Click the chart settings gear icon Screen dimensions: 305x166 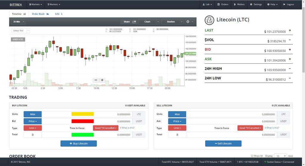coord(188,22)
